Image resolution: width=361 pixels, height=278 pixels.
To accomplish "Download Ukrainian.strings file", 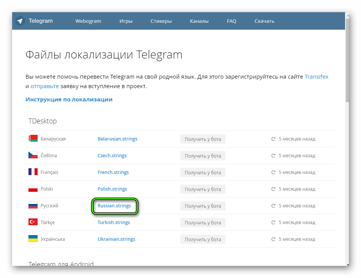I will coord(116,239).
